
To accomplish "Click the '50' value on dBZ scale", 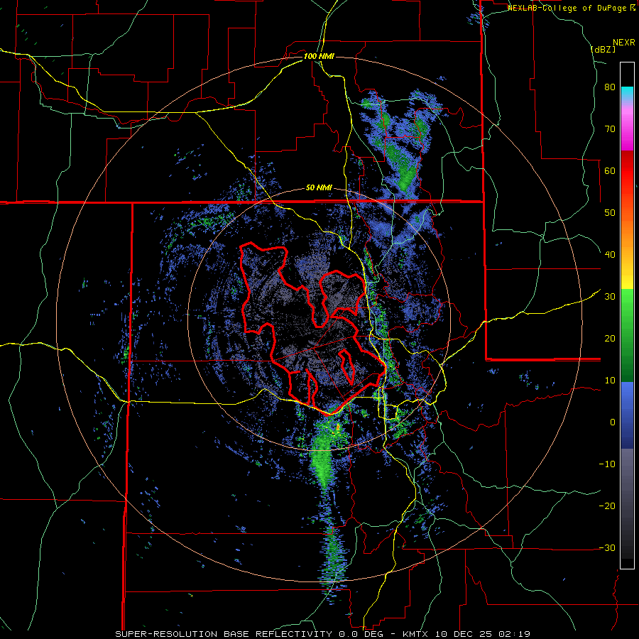I will click(610, 213).
